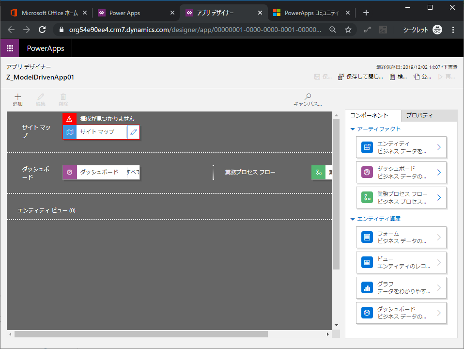The image size is (464, 349).
Task: Close the Power Apps browser tab
Action: [172, 13]
